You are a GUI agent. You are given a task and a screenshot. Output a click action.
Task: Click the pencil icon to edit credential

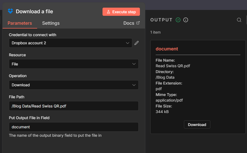pyautogui.click(x=137, y=43)
